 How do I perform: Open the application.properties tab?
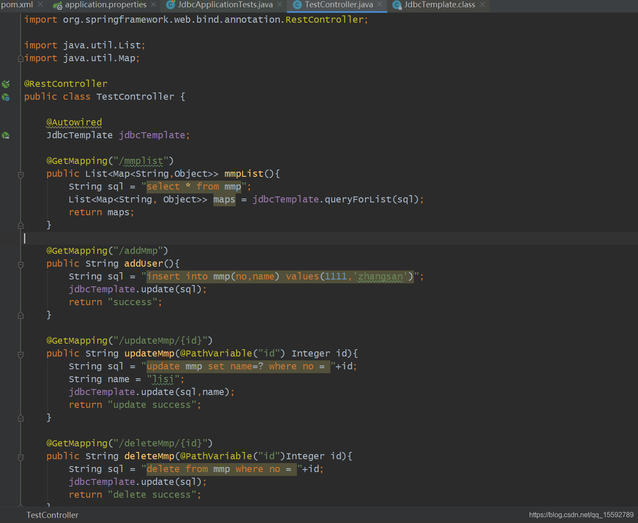coord(105,5)
